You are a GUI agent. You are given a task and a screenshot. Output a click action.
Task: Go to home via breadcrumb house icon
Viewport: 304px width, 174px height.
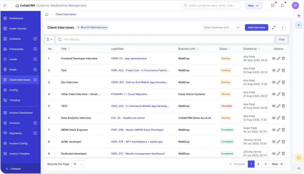pos(47,14)
